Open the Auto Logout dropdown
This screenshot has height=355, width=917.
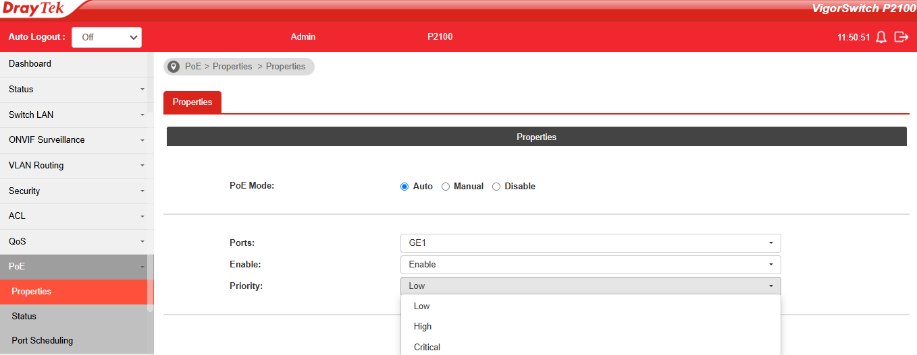[107, 37]
